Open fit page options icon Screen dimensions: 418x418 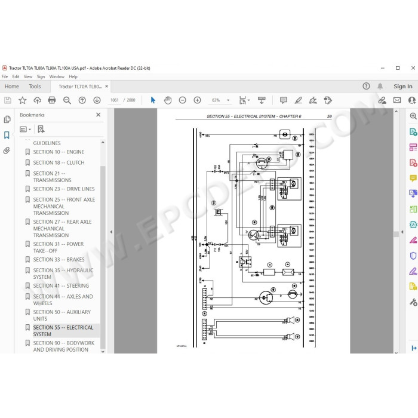coord(244,100)
